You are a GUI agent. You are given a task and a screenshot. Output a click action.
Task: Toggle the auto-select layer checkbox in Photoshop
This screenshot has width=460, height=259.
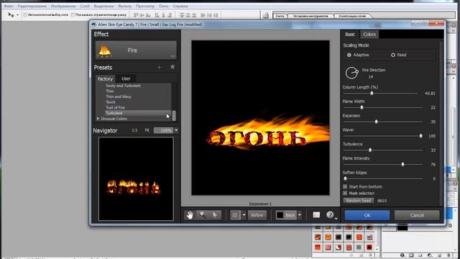25,14
